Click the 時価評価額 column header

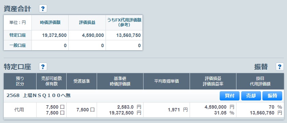(50, 23)
